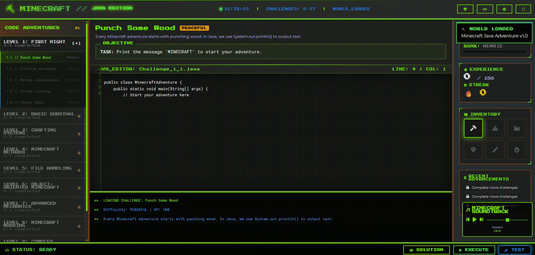
Task: Click the streak flame icon
Action: coord(468,94)
